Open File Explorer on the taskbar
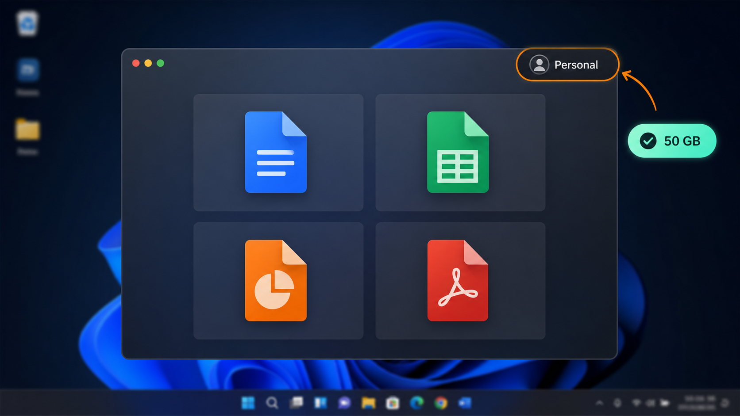The width and height of the screenshot is (740, 416). coord(368,403)
